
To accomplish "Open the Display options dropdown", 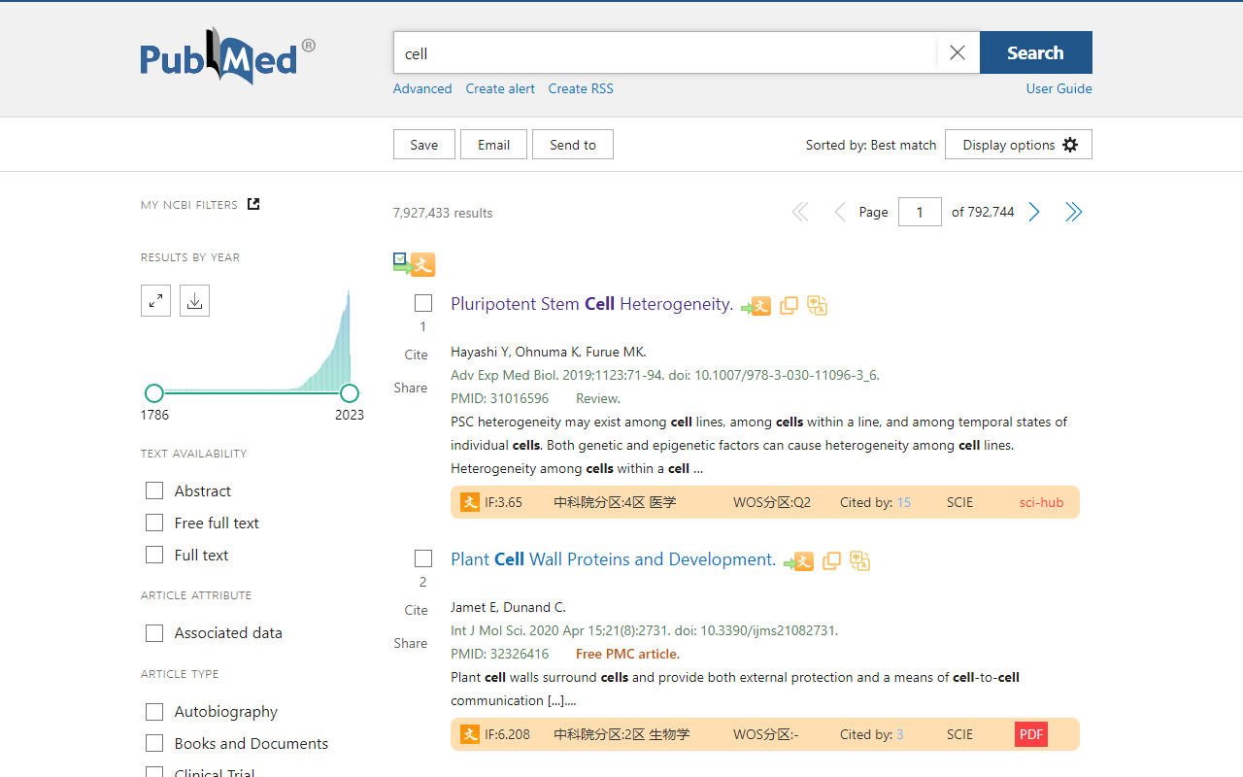I will pyautogui.click(x=1018, y=145).
